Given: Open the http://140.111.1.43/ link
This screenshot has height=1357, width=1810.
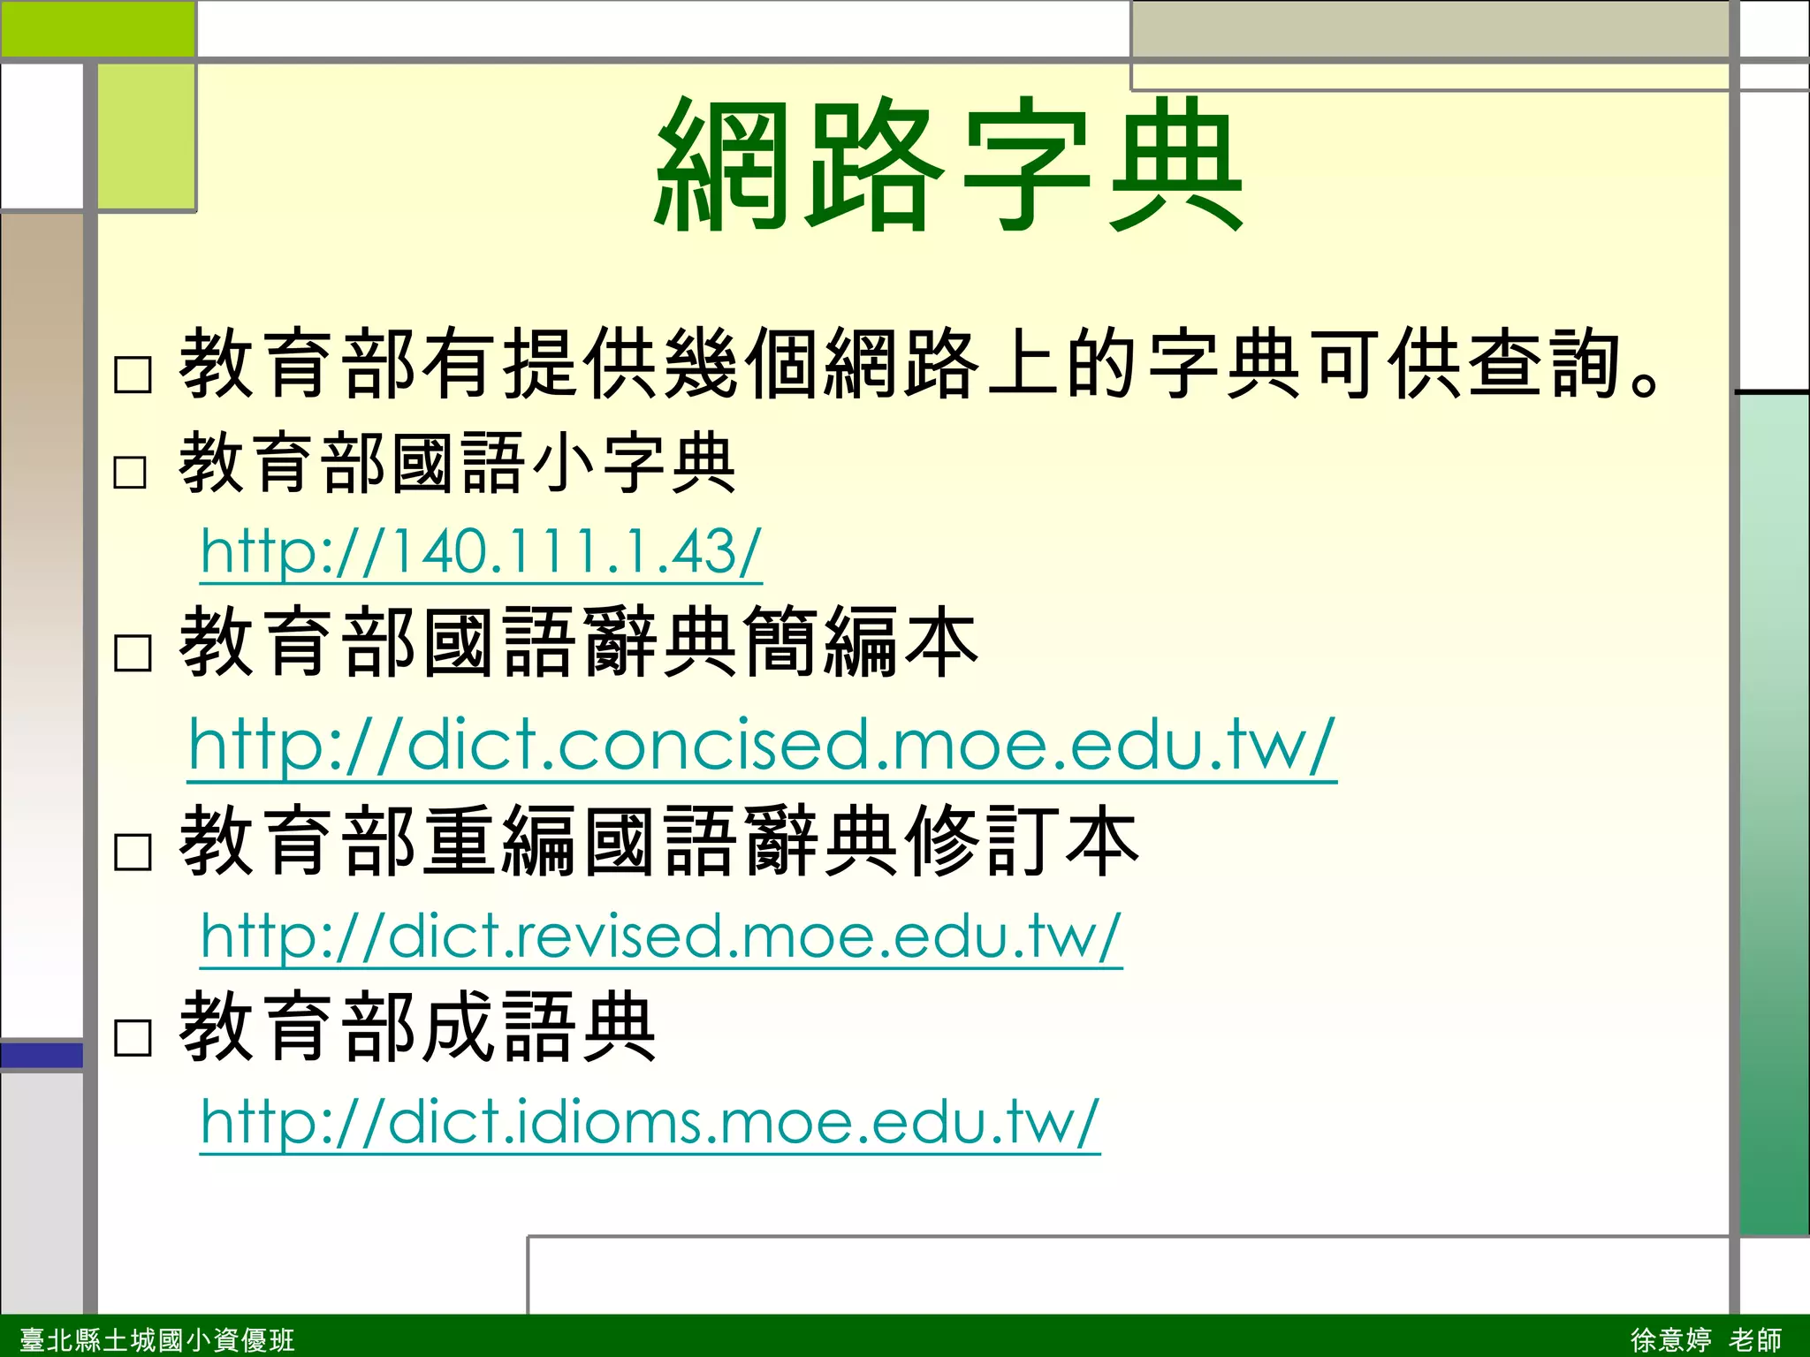Looking at the screenshot, I should coord(482,552).
